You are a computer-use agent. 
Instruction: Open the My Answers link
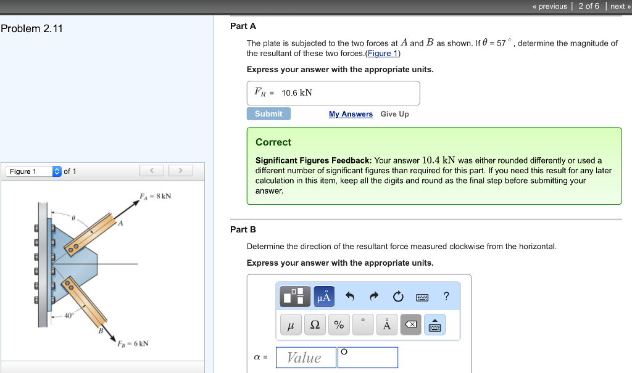351,114
